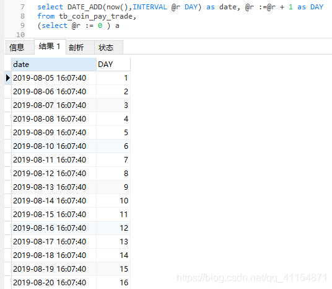Click the DAY column header
This screenshot has height=289, width=332.
(113, 64)
